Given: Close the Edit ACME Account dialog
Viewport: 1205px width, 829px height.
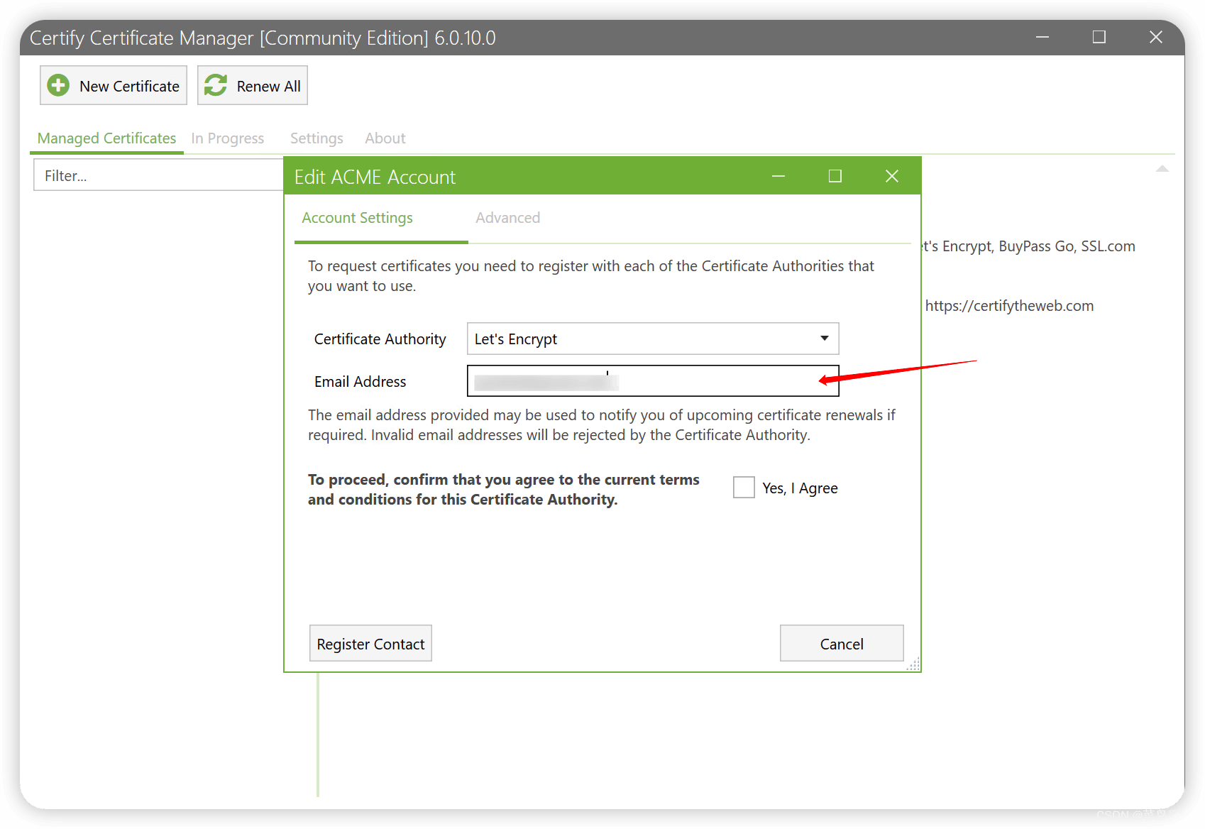Looking at the screenshot, I should pos(892,176).
